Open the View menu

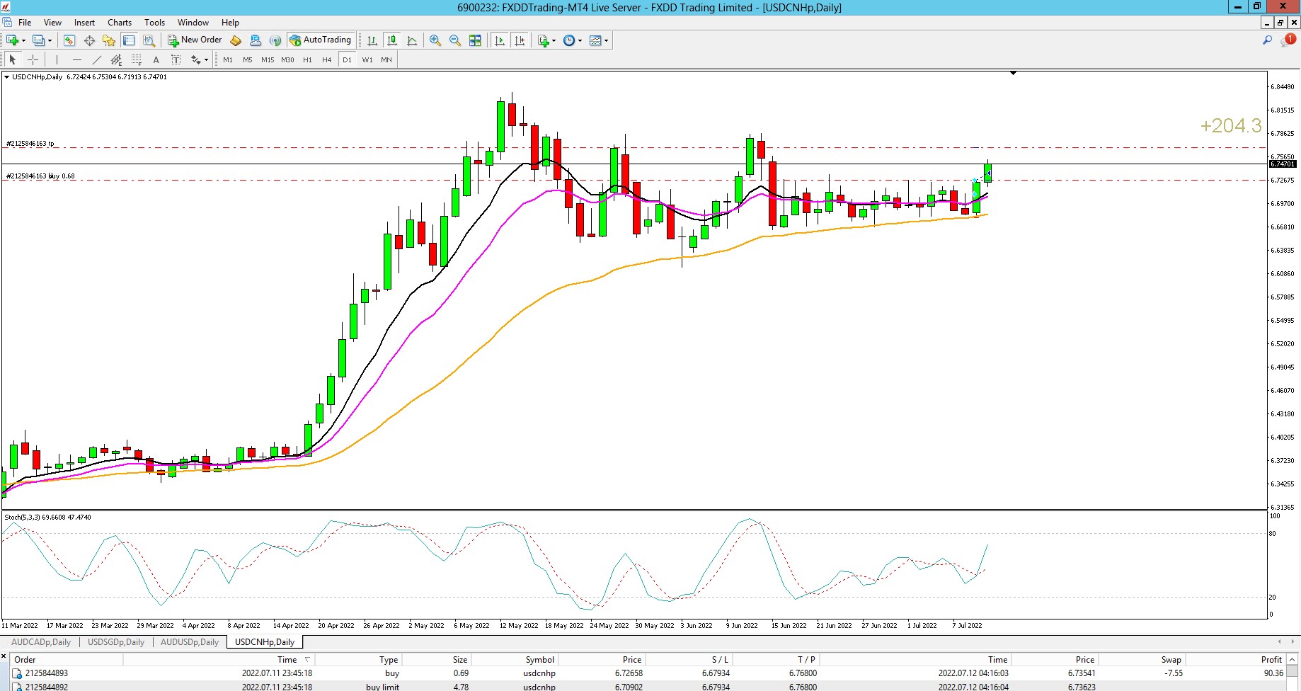pos(53,23)
